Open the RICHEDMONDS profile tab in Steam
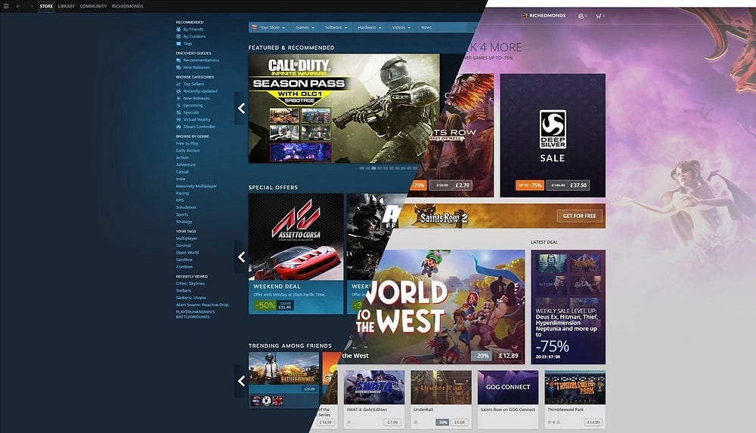 click(x=127, y=6)
